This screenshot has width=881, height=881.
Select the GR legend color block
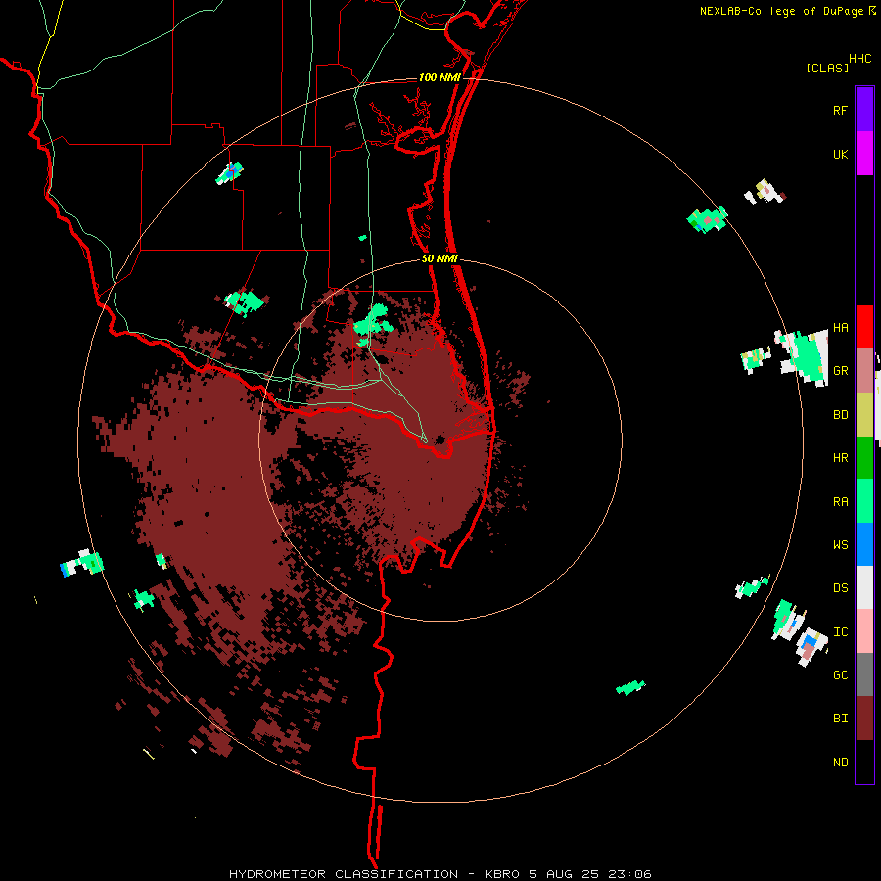(x=864, y=371)
